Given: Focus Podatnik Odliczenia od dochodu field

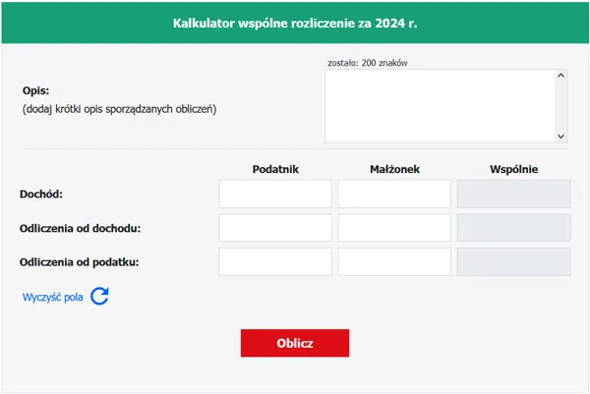Looking at the screenshot, I should point(275,228).
